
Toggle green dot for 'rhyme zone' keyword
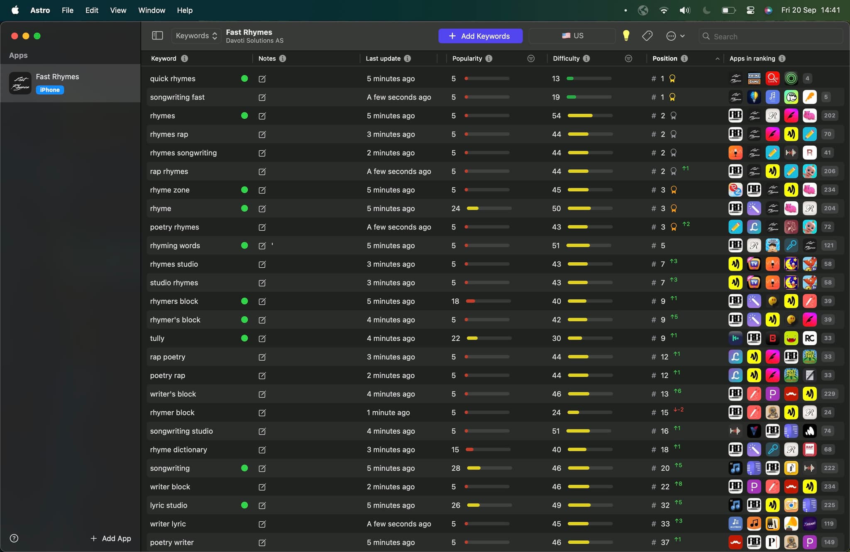pos(244,190)
